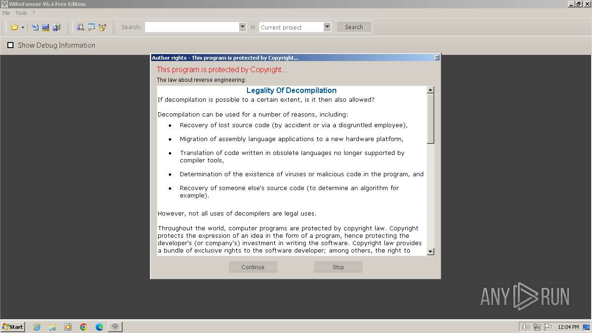The height and width of the screenshot is (333, 592).
Task: Click Continue in the copyright dialog
Action: point(253,267)
